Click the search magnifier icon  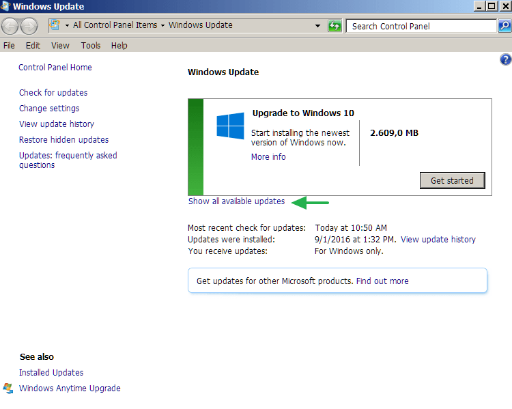(504, 26)
